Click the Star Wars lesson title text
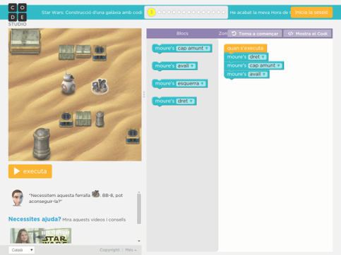 point(92,12)
